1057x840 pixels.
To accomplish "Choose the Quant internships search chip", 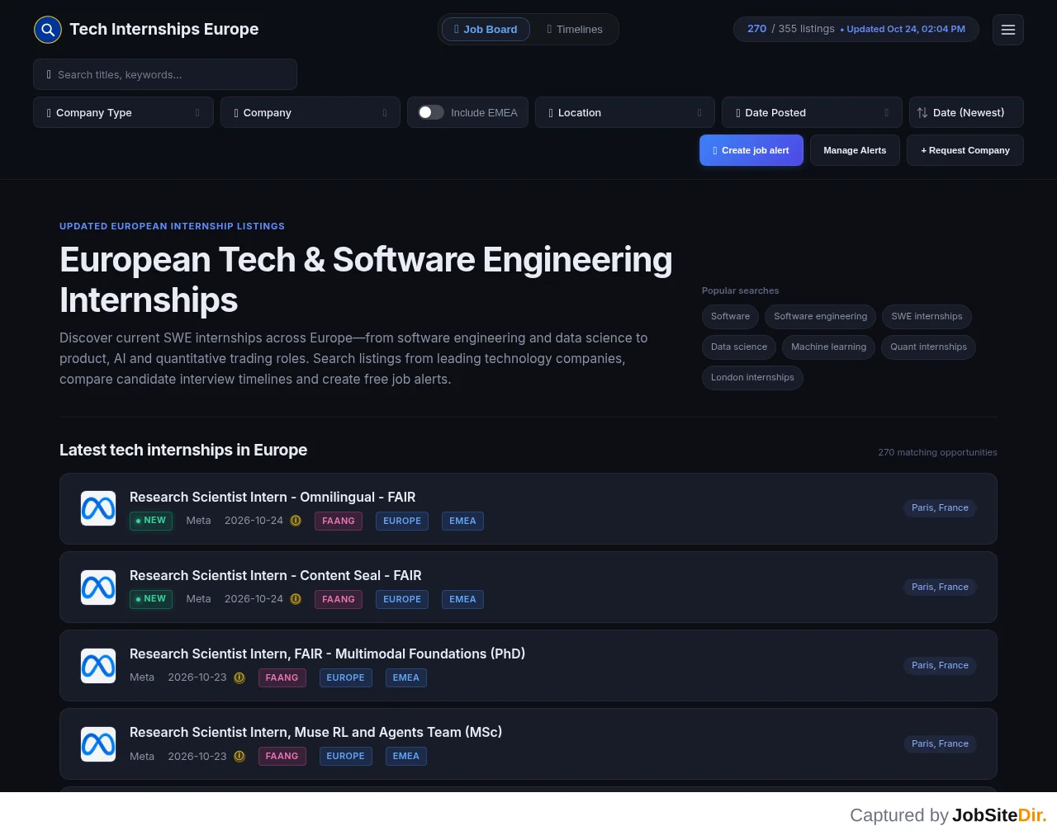I will click(929, 347).
